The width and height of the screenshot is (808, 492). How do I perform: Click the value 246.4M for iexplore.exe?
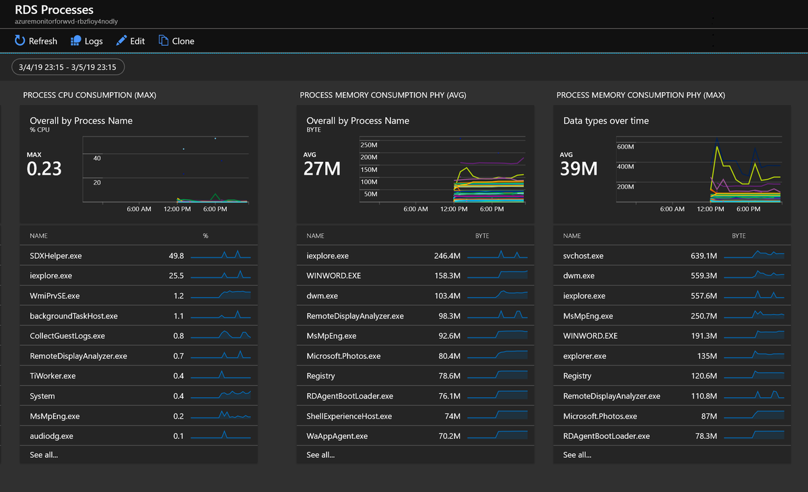tap(447, 256)
